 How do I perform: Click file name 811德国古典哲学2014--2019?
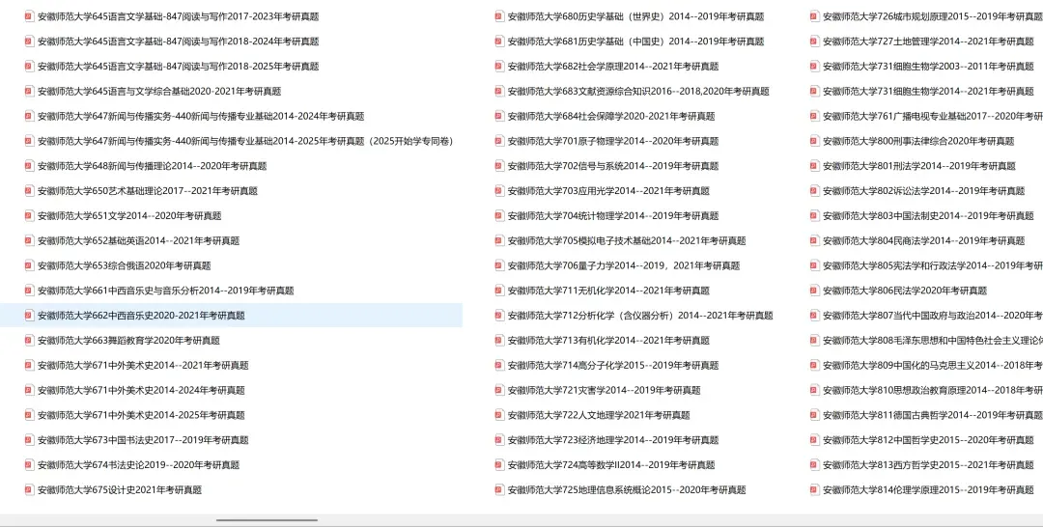tap(933, 415)
